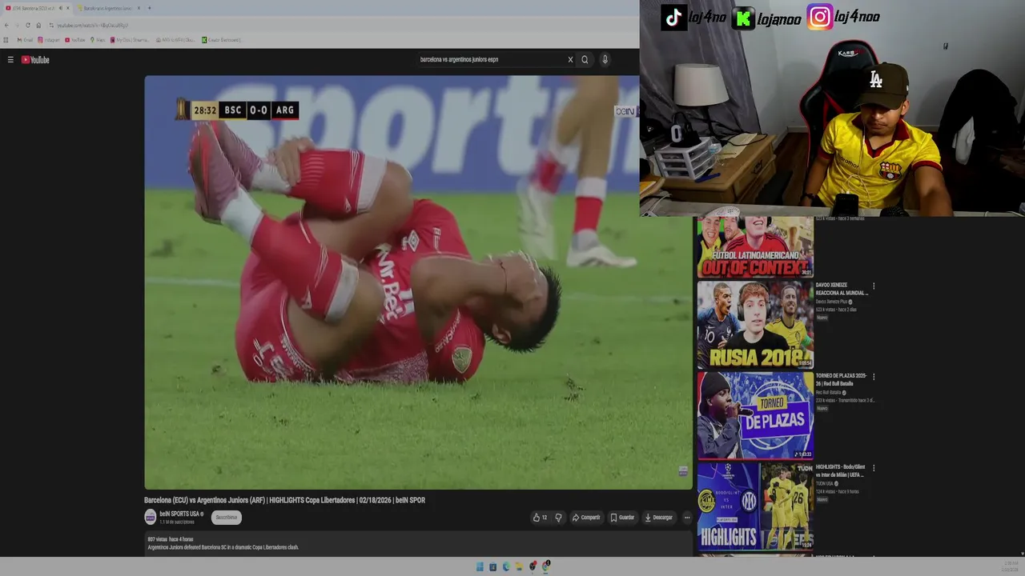Open the Highlights Bodo/Glimt vs Inter title
Viewport: 1025px width, 576px height.
pyautogui.click(x=842, y=471)
